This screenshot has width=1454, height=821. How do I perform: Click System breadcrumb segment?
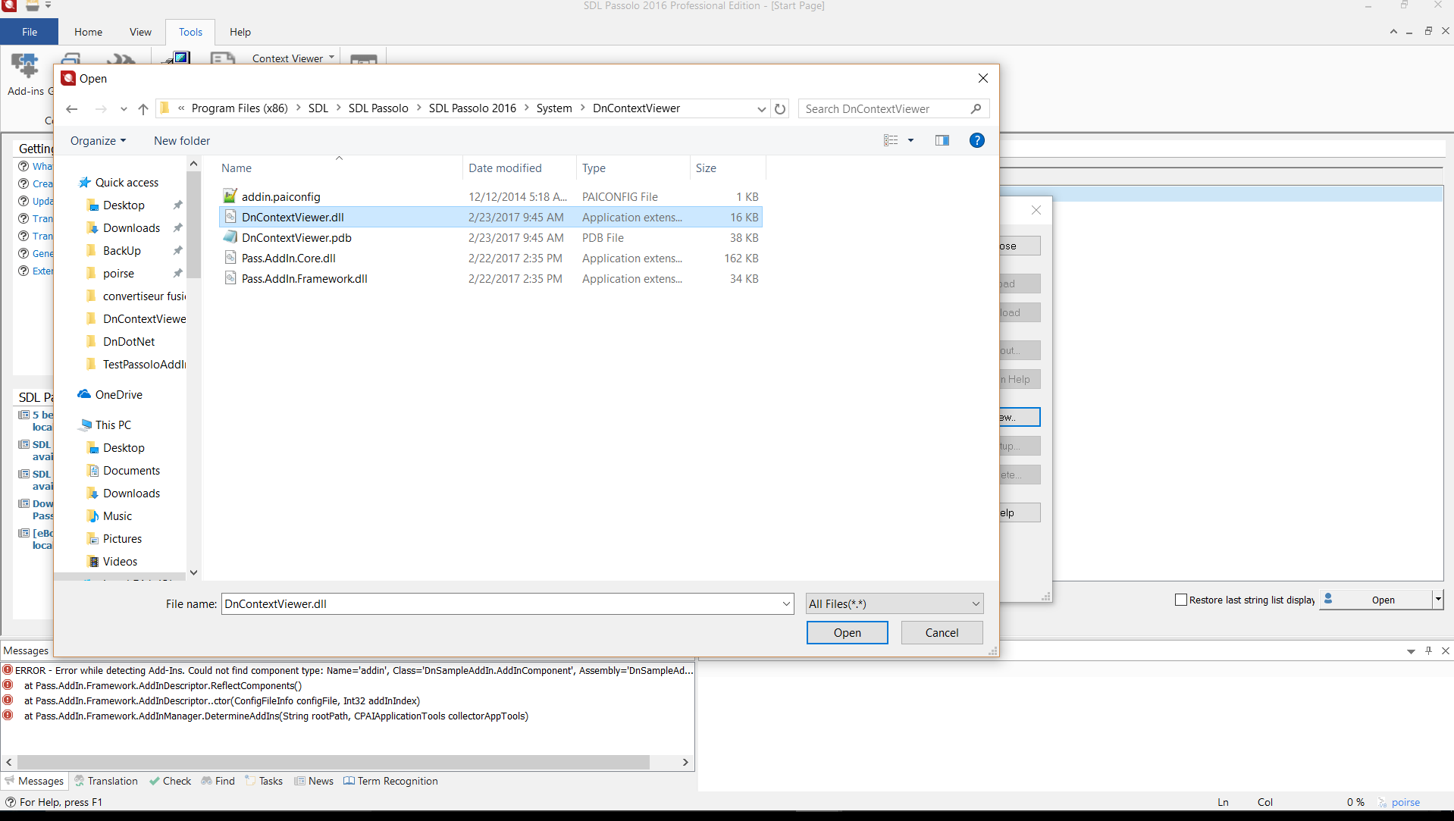click(x=554, y=108)
